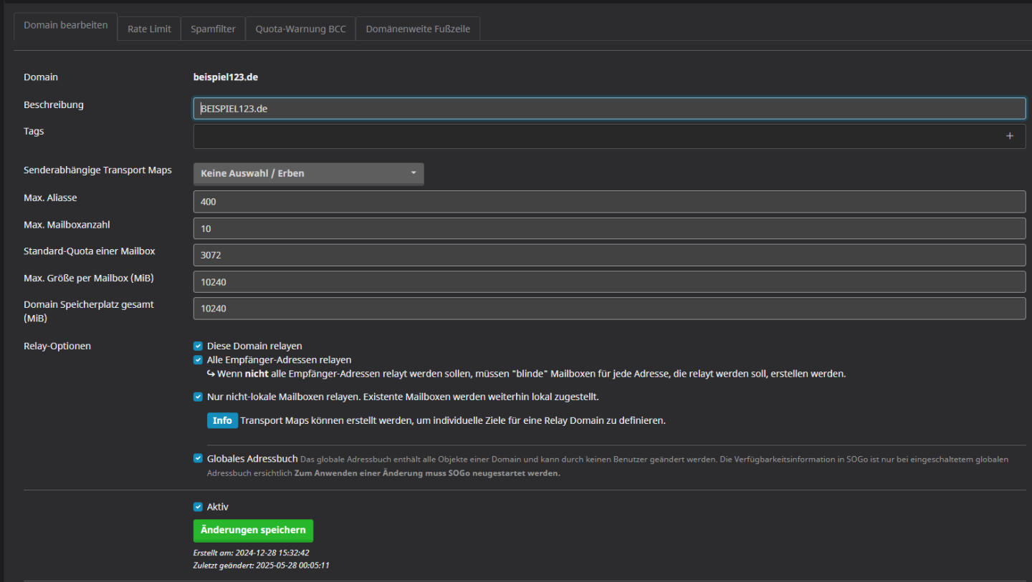Select the Quota-Warnung BCC tab
This screenshot has width=1032, height=582.
(300, 29)
